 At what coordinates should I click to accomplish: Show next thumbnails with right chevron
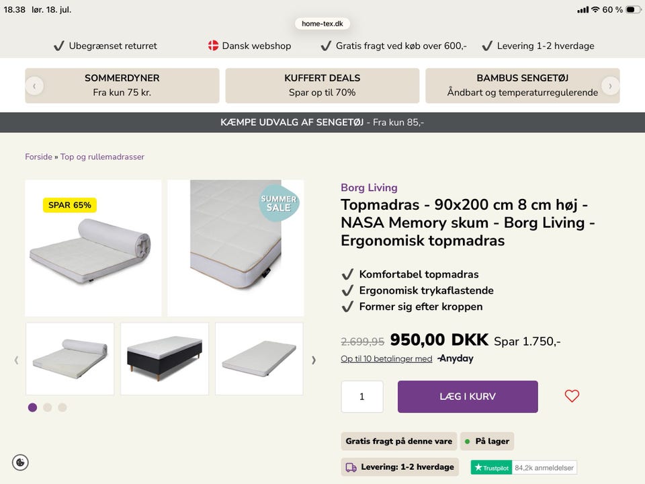pos(314,360)
